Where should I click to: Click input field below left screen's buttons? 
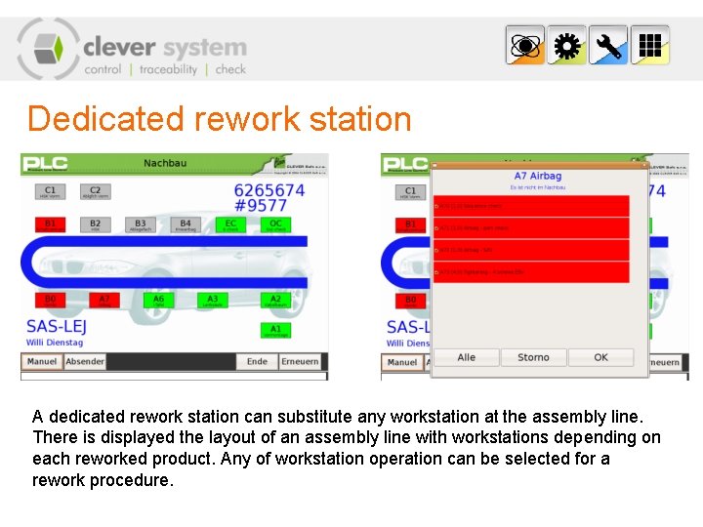pos(174,376)
